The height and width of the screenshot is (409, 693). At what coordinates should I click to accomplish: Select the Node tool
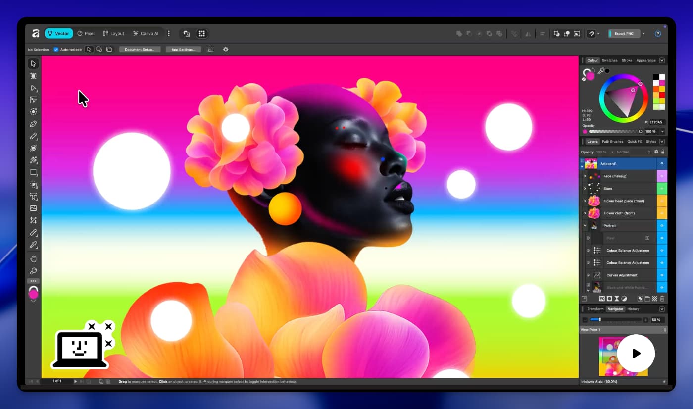(x=34, y=88)
